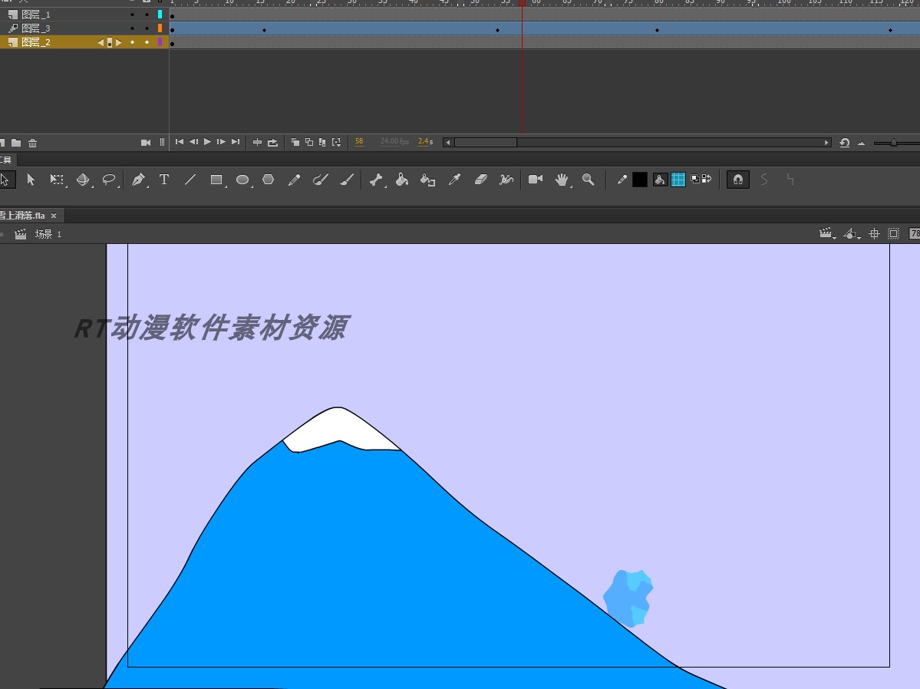Open the fill color swatch

click(678, 180)
